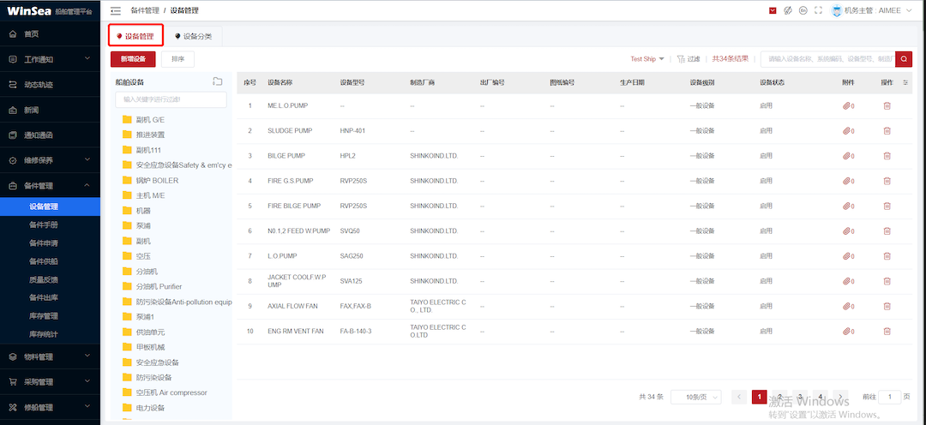
Task: Expand the 修船管理 sidebar menu
Action: click(51, 407)
